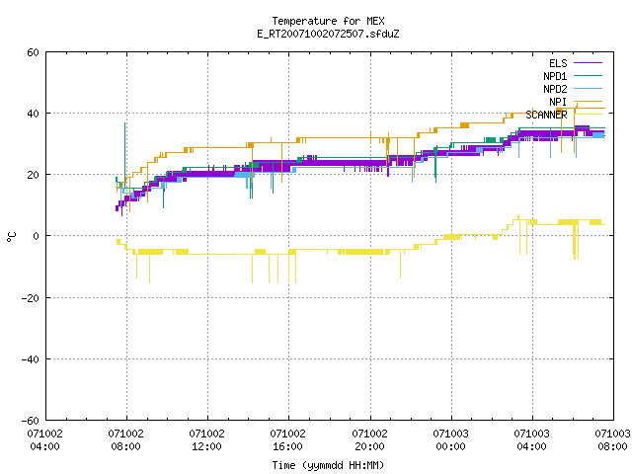Click the y-axis tick label "-40"
This screenshot has width=632, height=474.
click(x=31, y=359)
